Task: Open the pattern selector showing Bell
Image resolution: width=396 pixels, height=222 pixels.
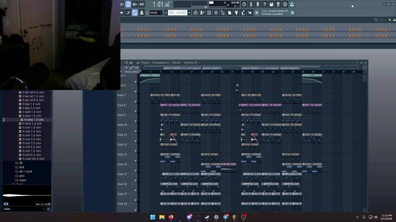Action: pos(177,13)
